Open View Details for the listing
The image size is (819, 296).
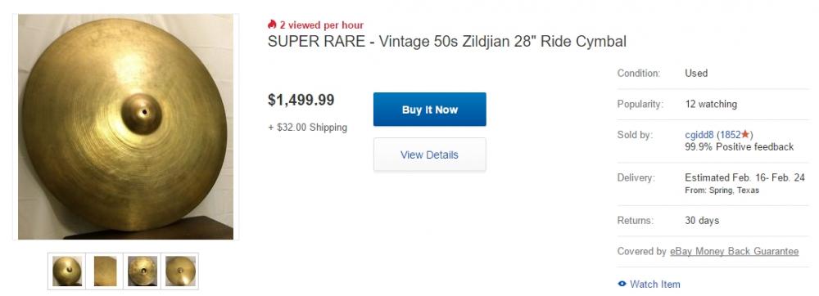(x=429, y=155)
